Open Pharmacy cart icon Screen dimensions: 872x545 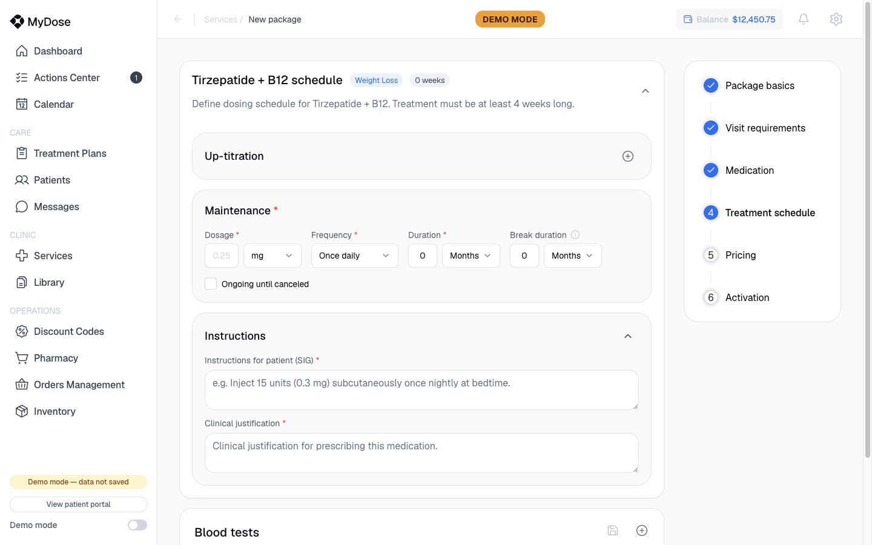[22, 358]
